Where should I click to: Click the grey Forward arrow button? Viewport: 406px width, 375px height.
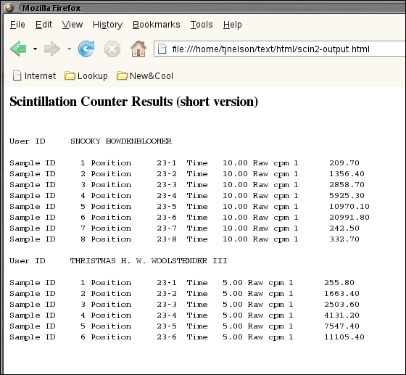tap(52, 49)
